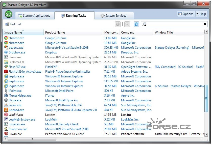Screen dimensions: 212x145
Task: Click 'Dropbox, Inc.' company cell
Action: click(x=130, y=52)
